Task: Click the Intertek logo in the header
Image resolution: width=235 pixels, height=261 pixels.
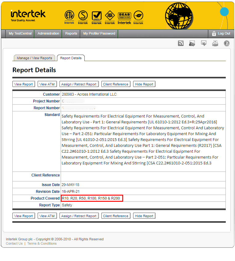Action: tap(28, 15)
